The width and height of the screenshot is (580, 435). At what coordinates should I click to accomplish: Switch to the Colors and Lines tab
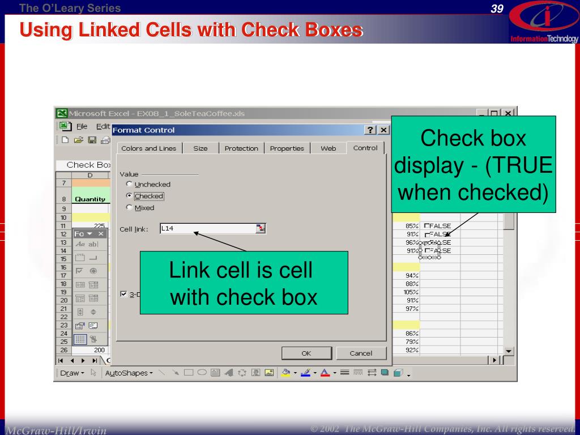149,148
